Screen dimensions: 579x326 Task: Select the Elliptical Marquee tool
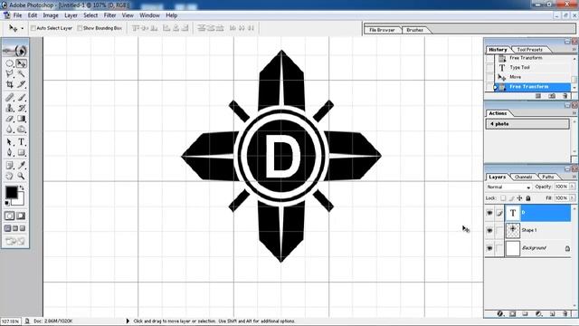tap(10, 63)
